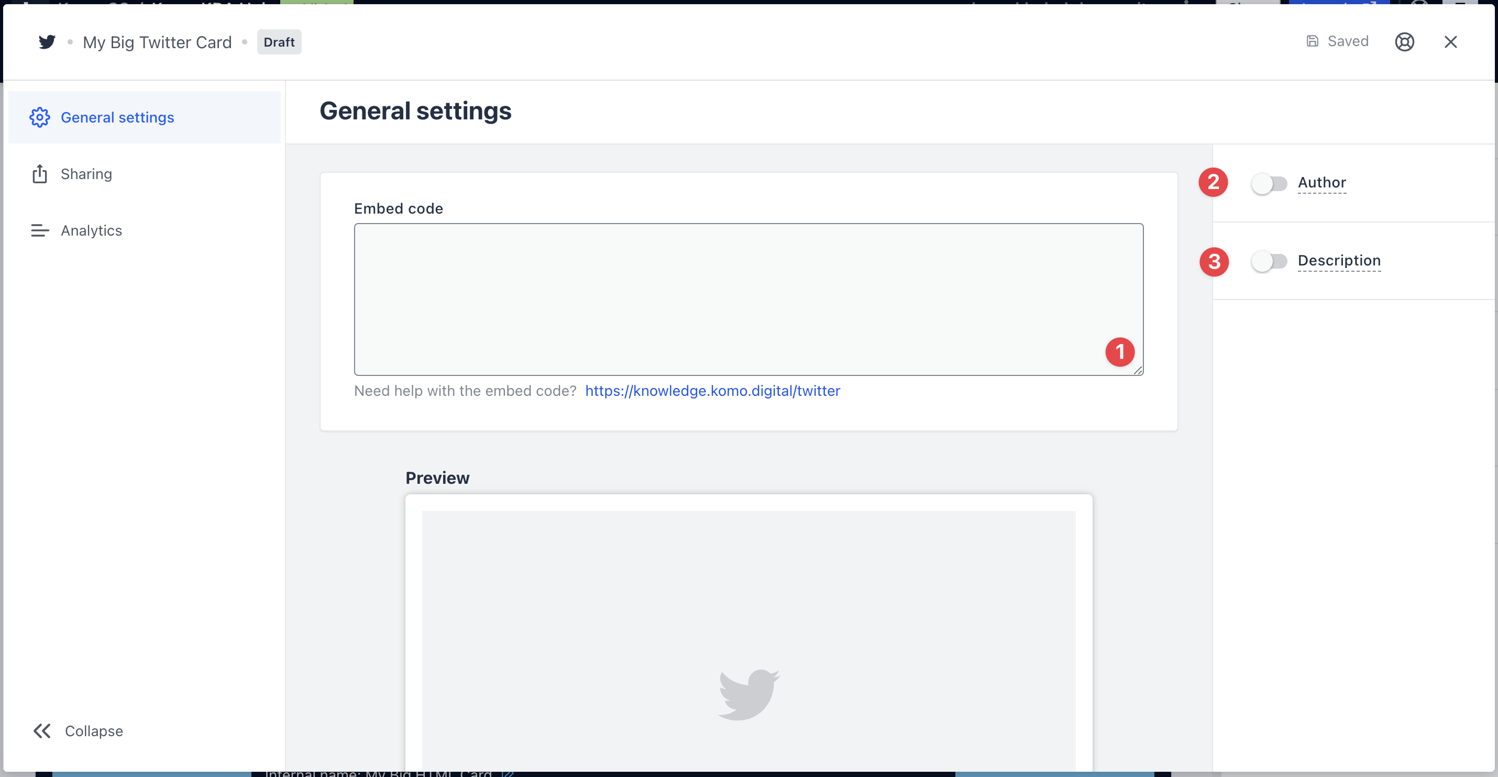Click the Author label text

click(x=1321, y=183)
